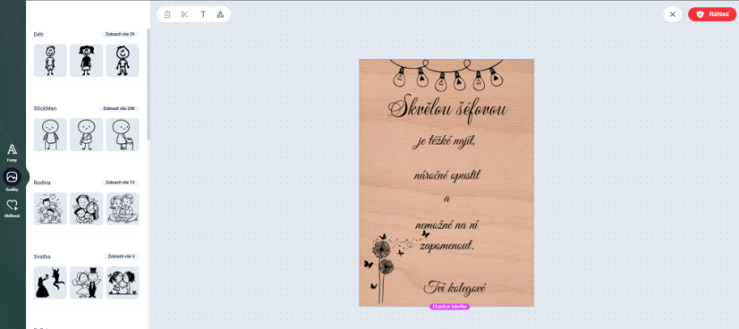Add StickMan with crutches graphic
The width and height of the screenshot is (739, 329).
50,135
